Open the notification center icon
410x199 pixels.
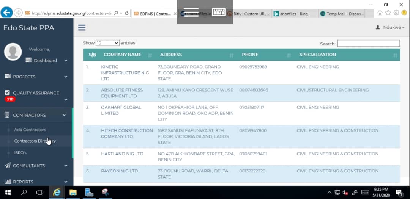coord(399,193)
